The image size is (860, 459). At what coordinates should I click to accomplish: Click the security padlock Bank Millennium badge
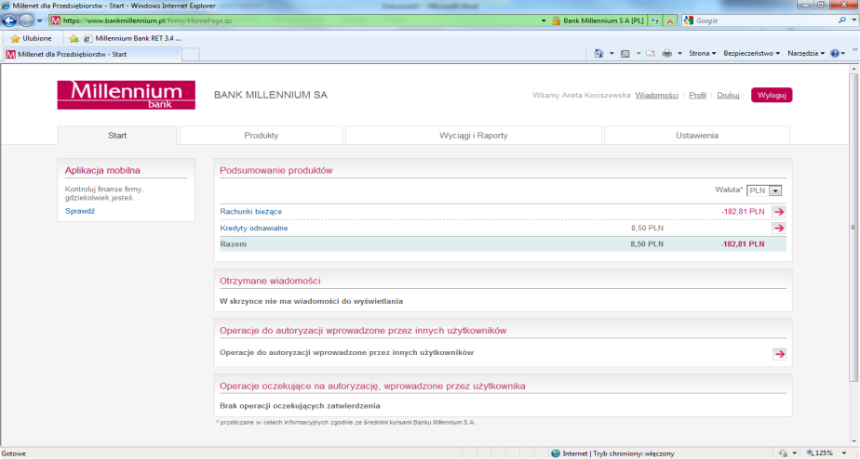[598, 20]
